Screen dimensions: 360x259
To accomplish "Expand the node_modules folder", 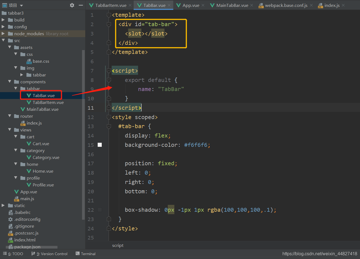I will pos(3,34).
